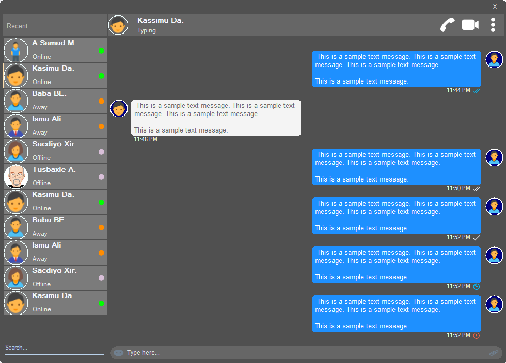
Task: Click your avatar beside the failed last message
Action: tap(494, 304)
